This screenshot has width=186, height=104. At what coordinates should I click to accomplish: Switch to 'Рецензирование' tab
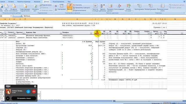point(58,2)
